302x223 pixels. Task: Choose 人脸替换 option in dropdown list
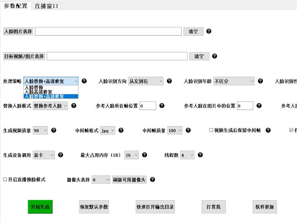[34, 87]
